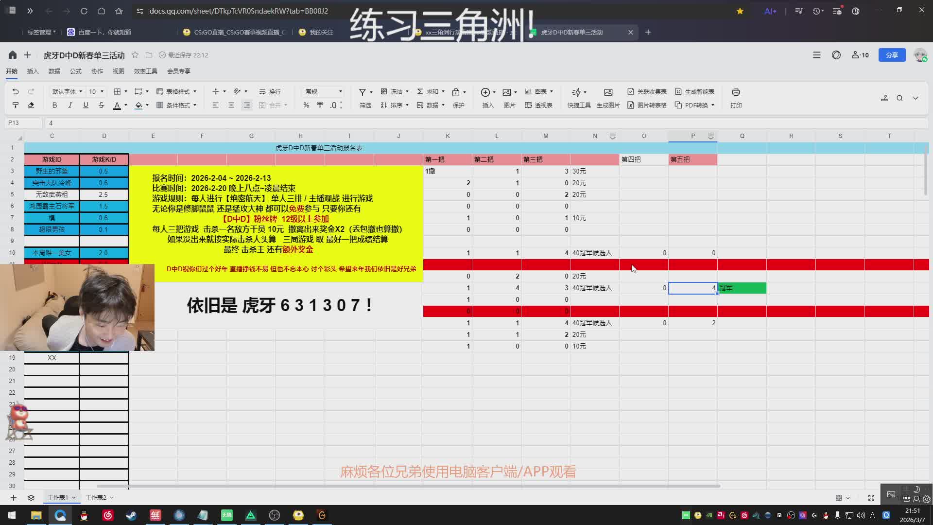
Task: Click the percent format icon
Action: [306, 105]
